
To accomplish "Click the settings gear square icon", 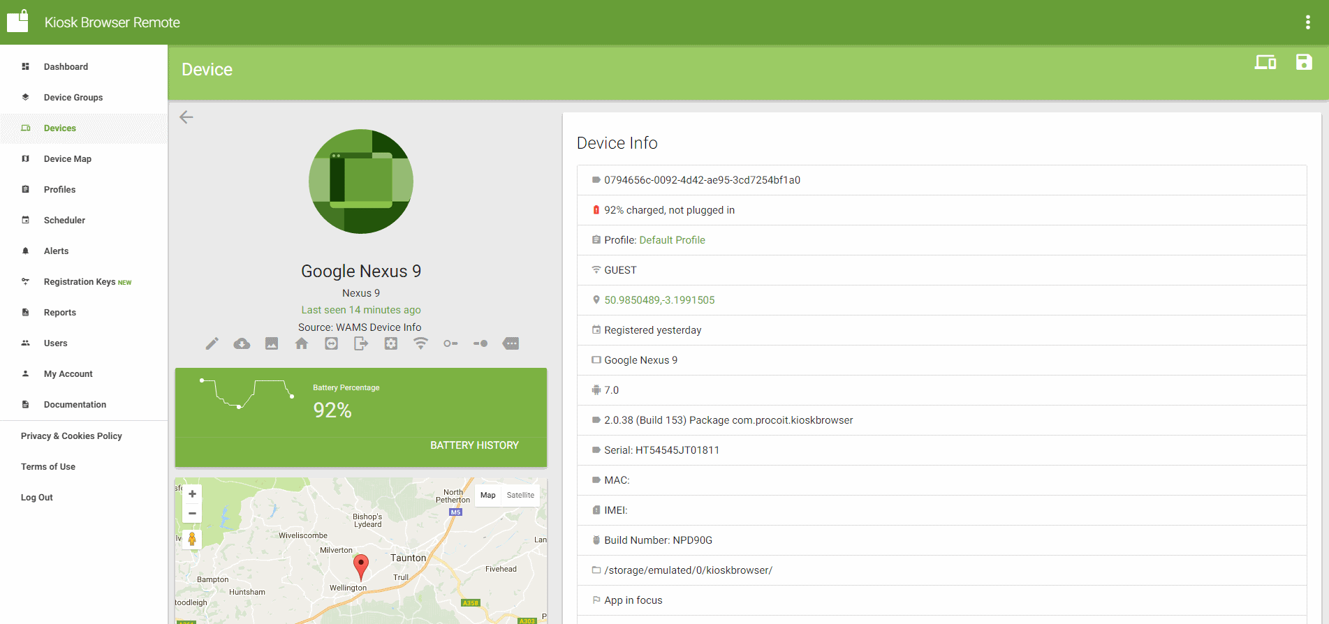I will point(391,343).
